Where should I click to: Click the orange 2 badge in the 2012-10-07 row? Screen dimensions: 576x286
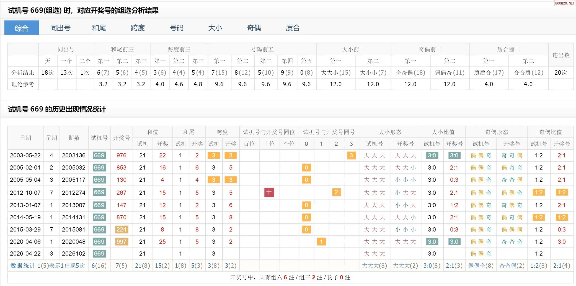[336, 192]
